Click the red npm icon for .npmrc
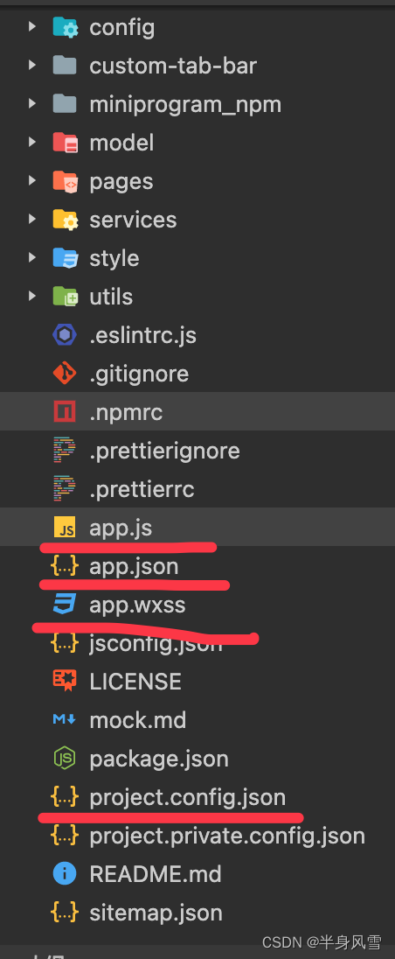 [65, 412]
